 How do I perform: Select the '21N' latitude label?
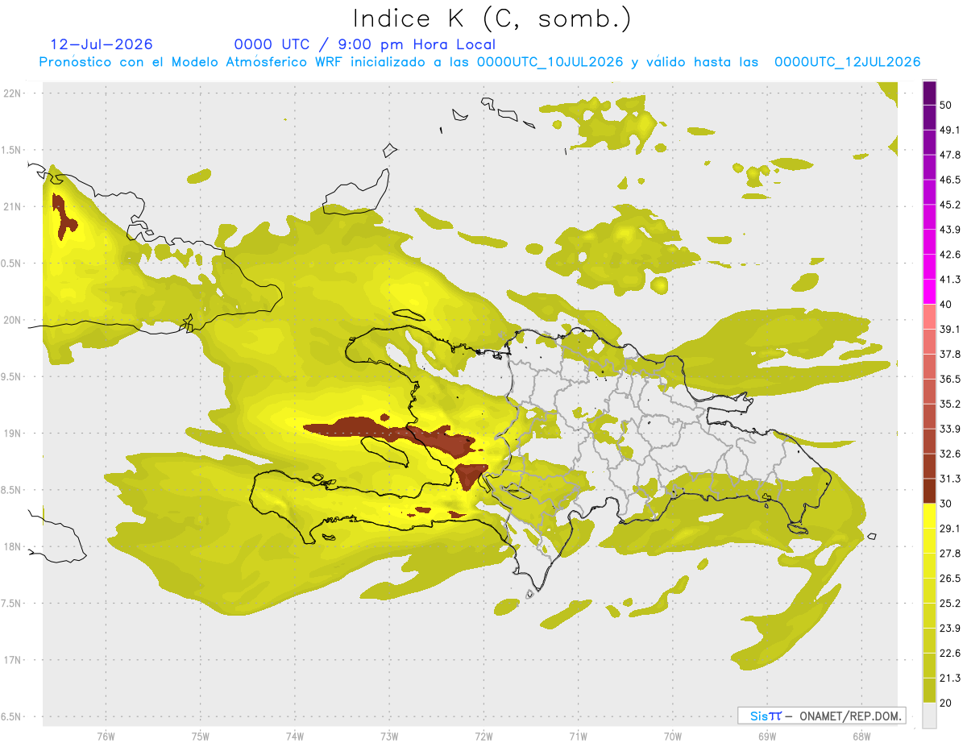(x=13, y=207)
